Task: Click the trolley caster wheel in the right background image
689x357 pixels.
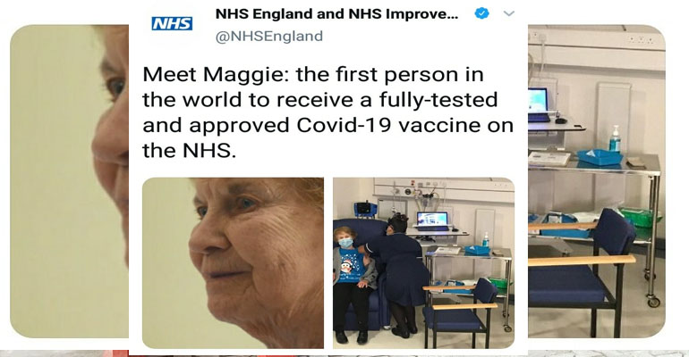Action: tap(653, 301)
